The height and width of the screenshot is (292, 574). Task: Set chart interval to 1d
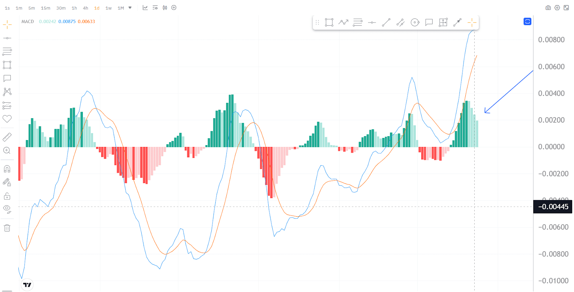[x=97, y=8]
